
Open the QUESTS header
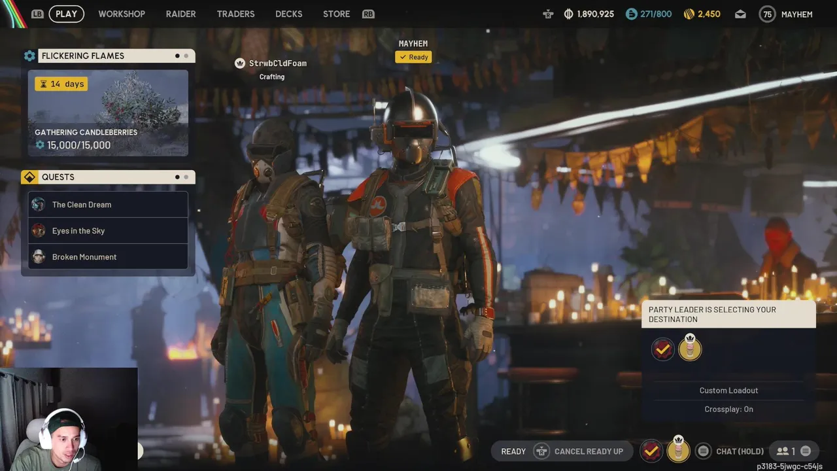(x=116, y=177)
